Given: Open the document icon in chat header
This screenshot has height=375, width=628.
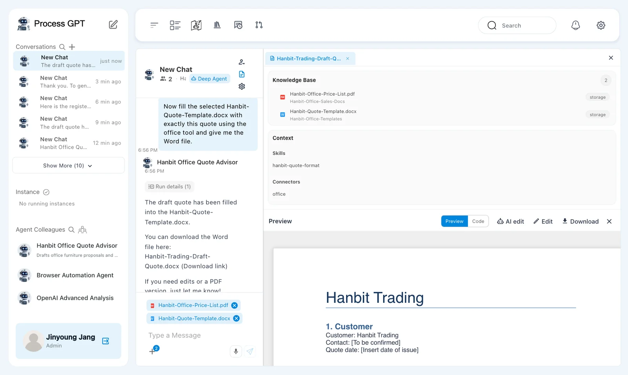Looking at the screenshot, I should coord(242,74).
